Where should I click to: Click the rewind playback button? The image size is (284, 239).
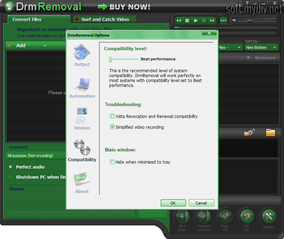tap(179, 21)
